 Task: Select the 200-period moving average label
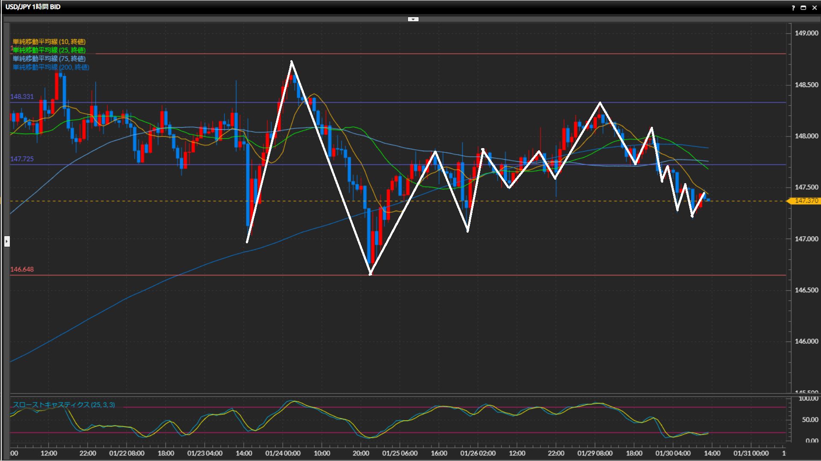click(51, 67)
